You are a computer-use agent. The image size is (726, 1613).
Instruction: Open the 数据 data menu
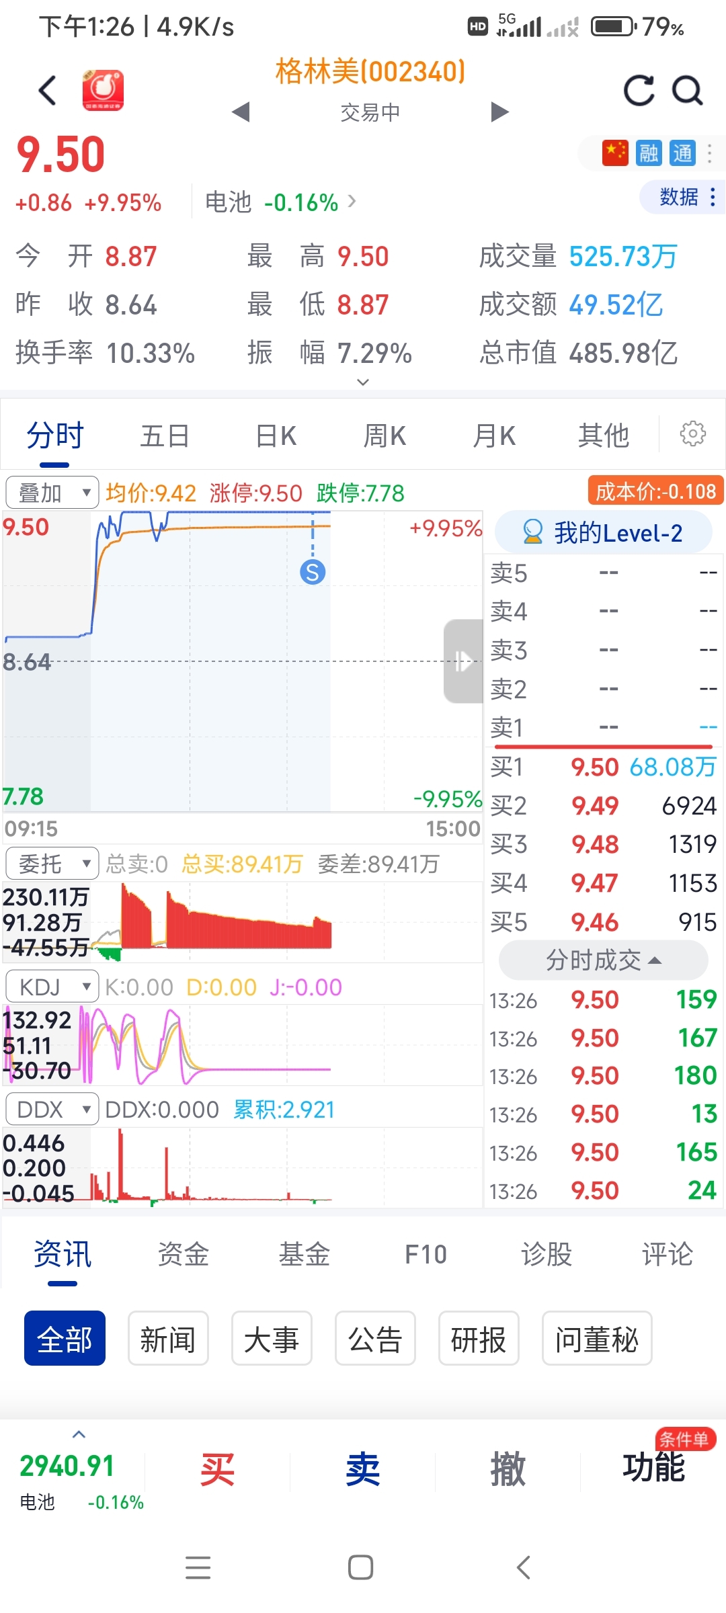(x=682, y=197)
